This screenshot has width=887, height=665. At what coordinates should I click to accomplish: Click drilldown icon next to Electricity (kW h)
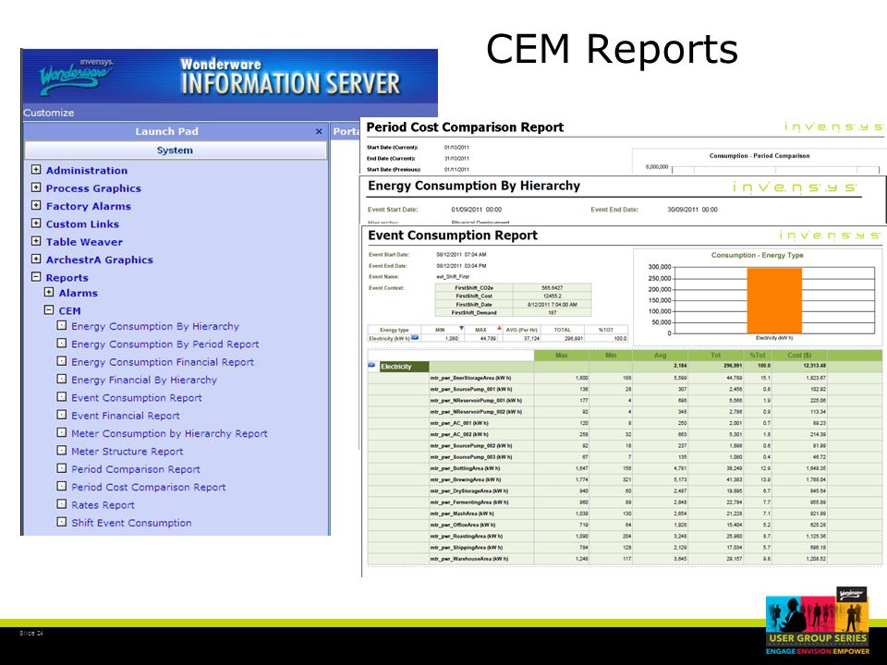415,338
